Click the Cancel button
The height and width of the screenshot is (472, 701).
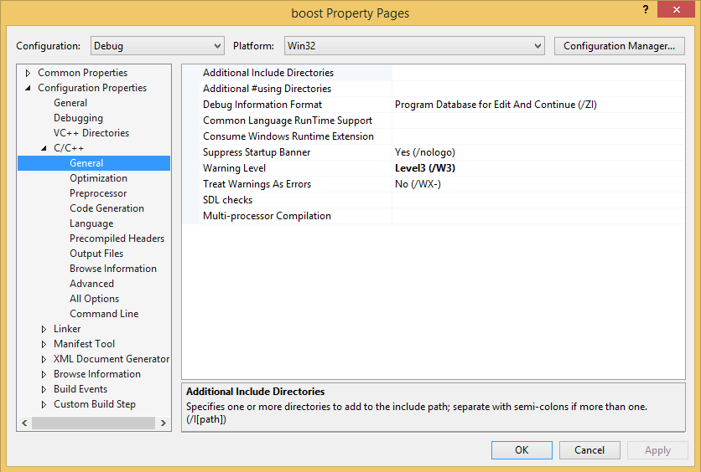[x=589, y=450]
